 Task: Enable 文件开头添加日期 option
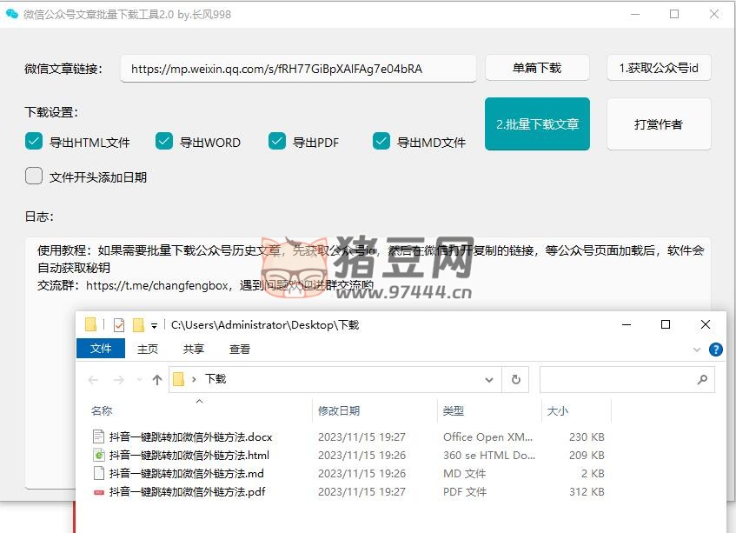pos(34,177)
